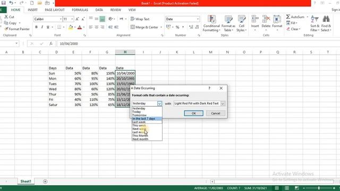Click the Cut scissors tool
This screenshot has width=340, height=191.
(10, 17)
